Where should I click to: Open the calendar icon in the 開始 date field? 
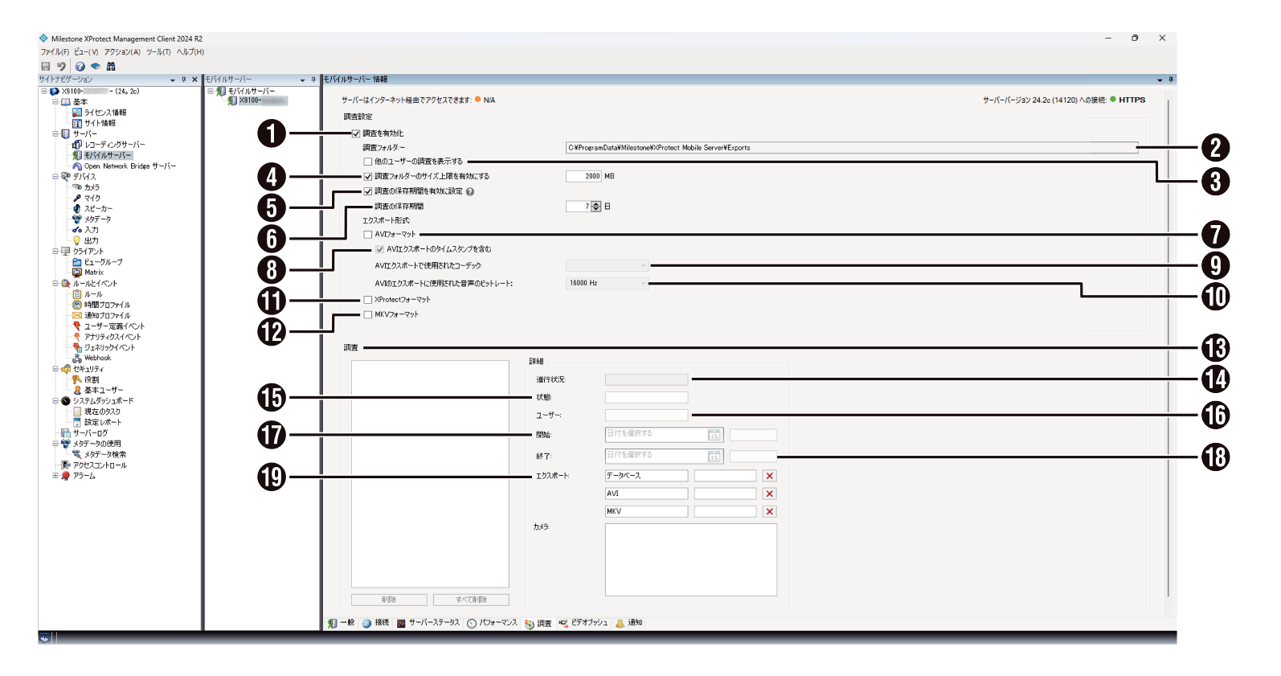tap(714, 435)
